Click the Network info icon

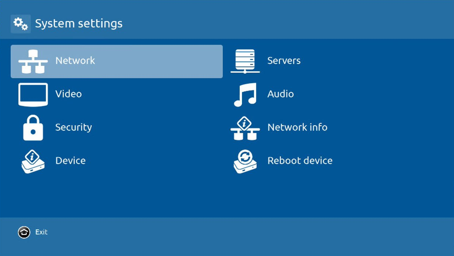245,128
